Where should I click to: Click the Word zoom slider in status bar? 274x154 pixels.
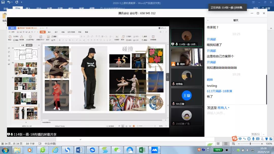point(250,144)
